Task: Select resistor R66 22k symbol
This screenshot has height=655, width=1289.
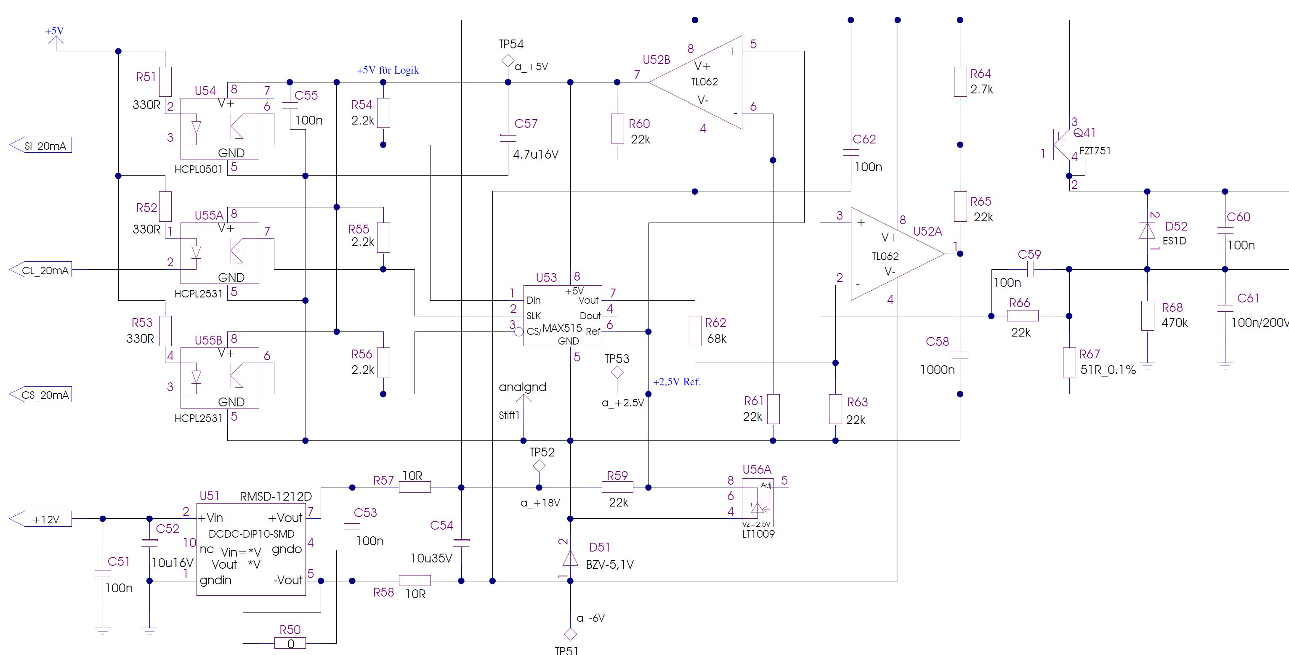Action: click(1022, 316)
